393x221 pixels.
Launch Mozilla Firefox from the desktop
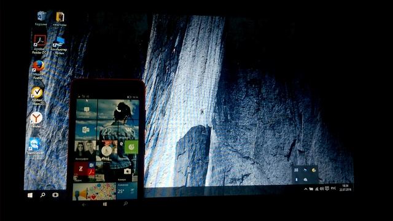click(38, 69)
